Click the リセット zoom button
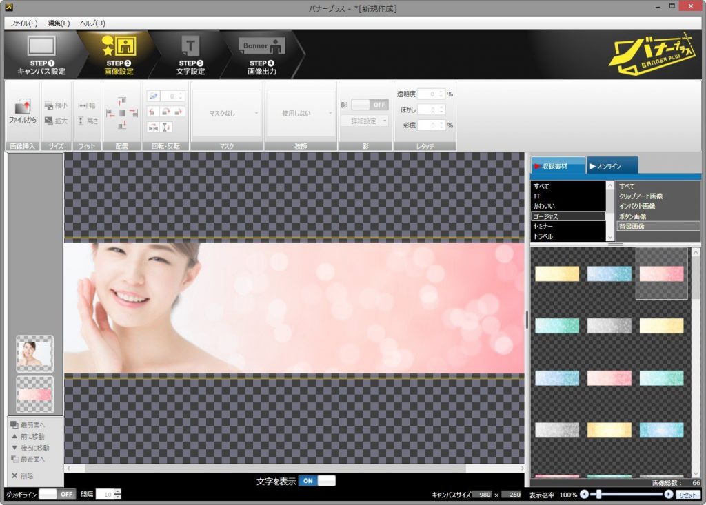The width and height of the screenshot is (706, 505). click(687, 494)
